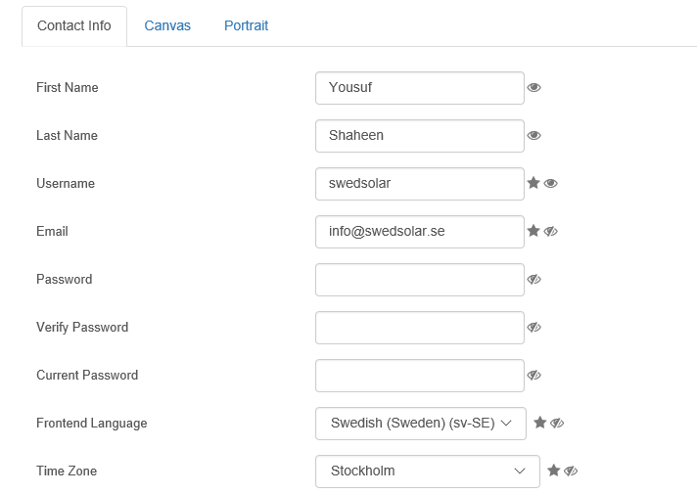Open the Time Zone dropdown showing Stockholm
697x494 pixels.
point(428,472)
